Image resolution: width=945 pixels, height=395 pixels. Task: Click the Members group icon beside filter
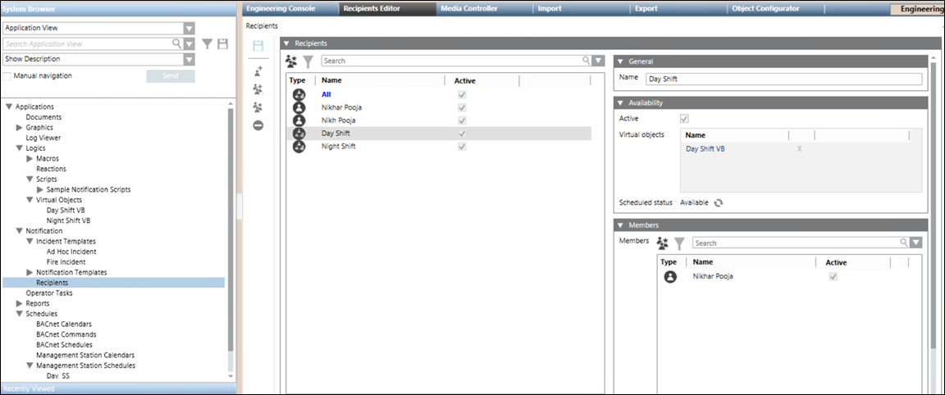[x=663, y=243]
